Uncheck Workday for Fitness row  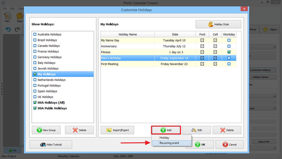point(229,52)
